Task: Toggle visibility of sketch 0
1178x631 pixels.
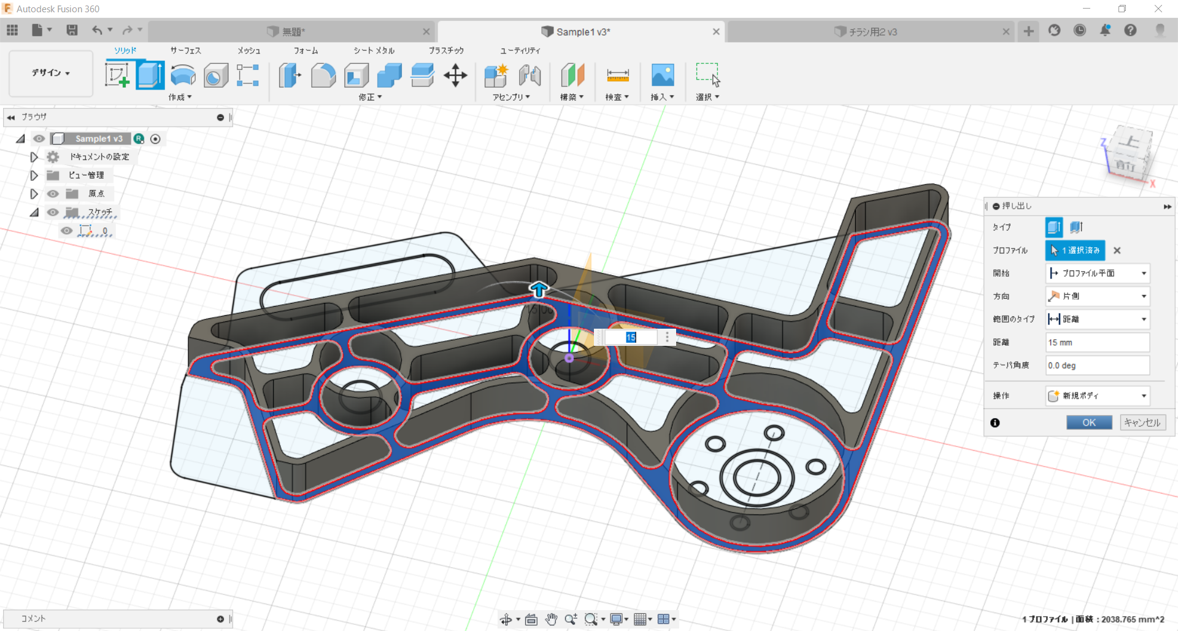Action: point(67,231)
